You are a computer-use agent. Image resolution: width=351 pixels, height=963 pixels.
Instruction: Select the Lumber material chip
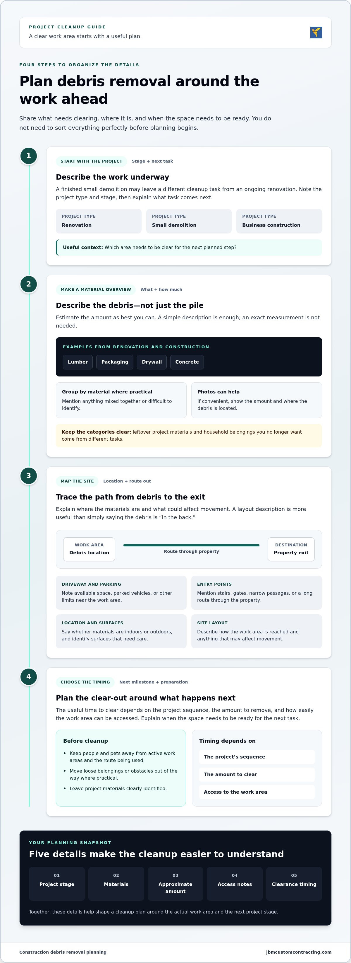coord(78,362)
